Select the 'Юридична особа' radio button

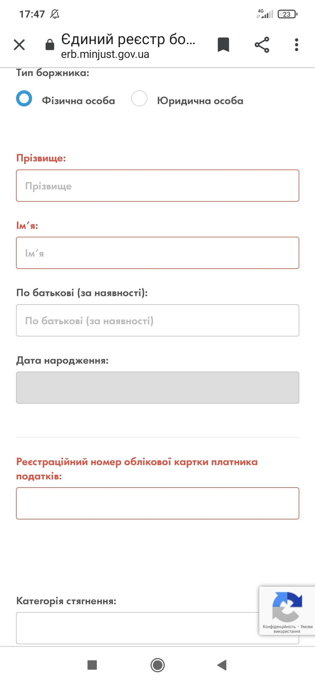(139, 99)
